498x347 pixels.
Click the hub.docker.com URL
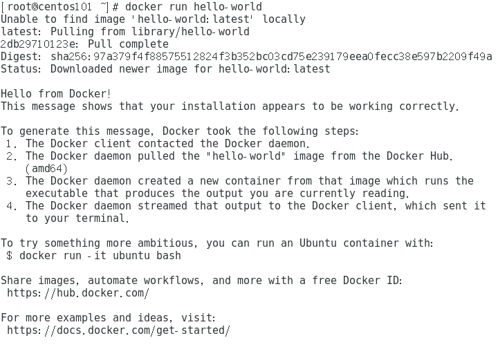click(77, 292)
